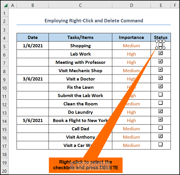Select row 14 header
Image resolution: width=180 pixels, height=175 pixels.
coord(4,121)
